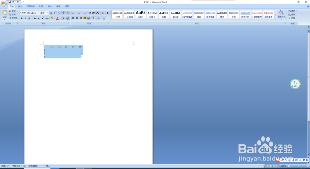
Task: Decrease paragraph indent
Action: pyautogui.click(x=90, y=13)
